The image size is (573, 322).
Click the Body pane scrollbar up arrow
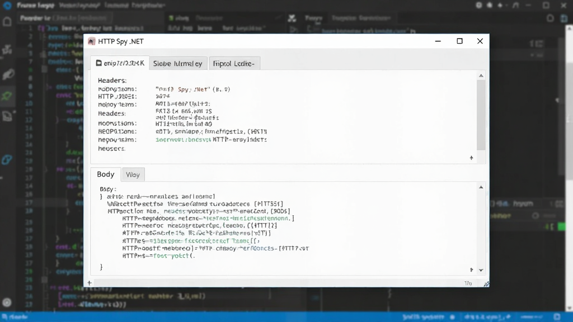481,187
